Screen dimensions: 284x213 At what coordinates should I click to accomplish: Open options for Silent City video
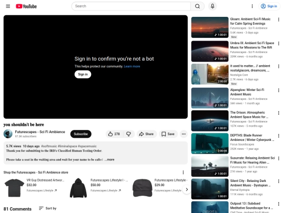click(279, 181)
